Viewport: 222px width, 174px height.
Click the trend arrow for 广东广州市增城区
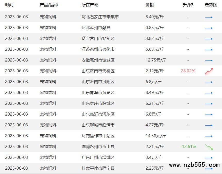(x=209, y=158)
